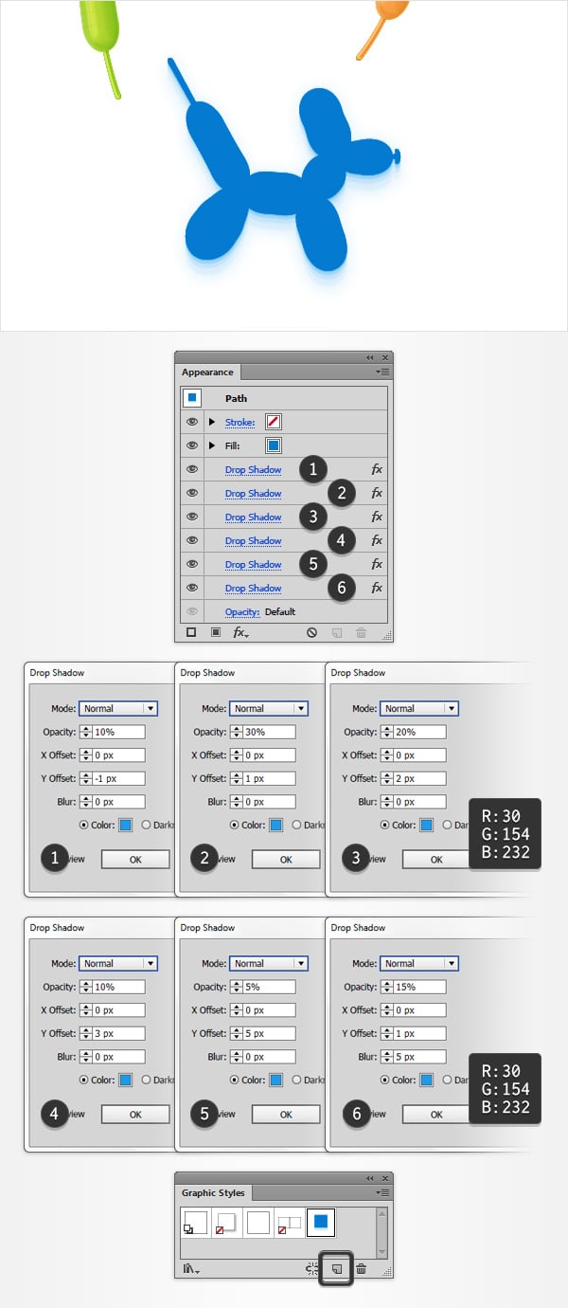Viewport: 568px width, 1308px height.
Task: Delete graphic style with trash icon
Action: 361,1268
